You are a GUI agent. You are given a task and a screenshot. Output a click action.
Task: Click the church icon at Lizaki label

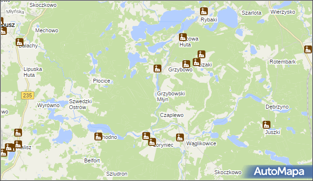(x=197, y=62)
